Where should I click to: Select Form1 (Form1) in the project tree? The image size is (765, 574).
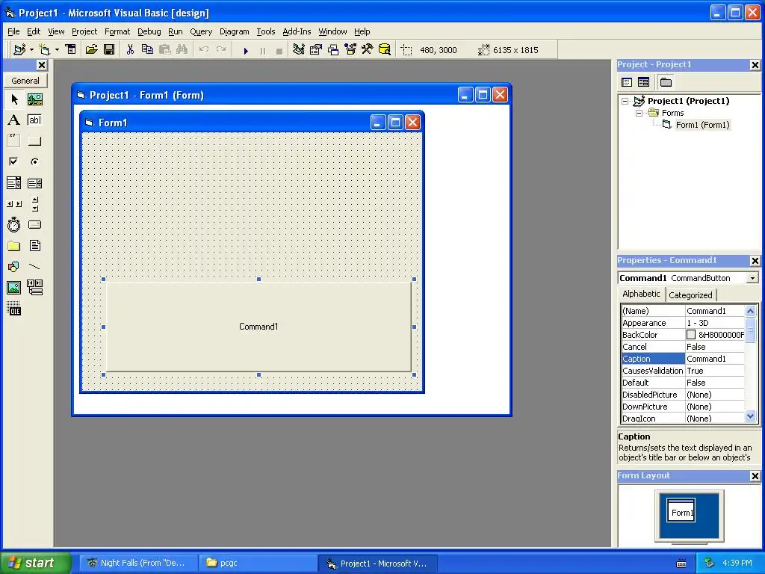[702, 125]
